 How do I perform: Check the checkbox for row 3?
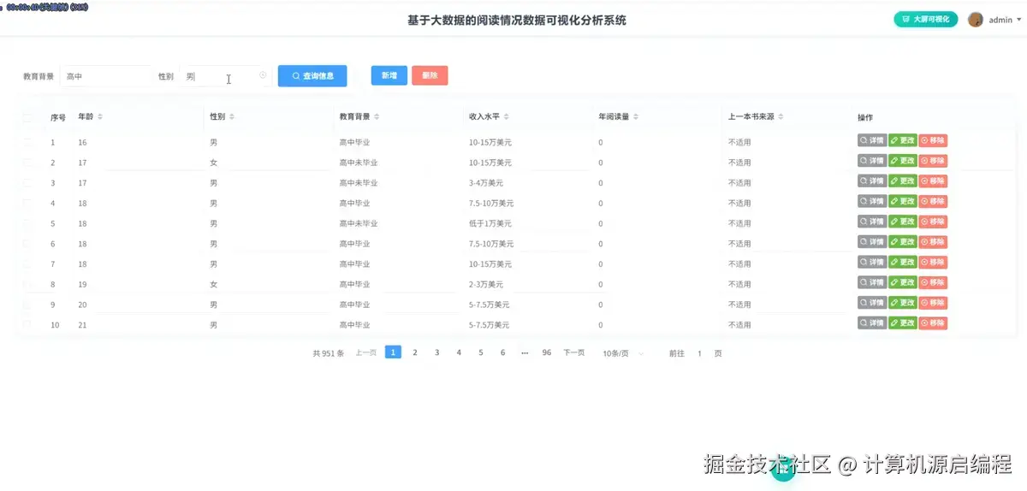point(27,183)
